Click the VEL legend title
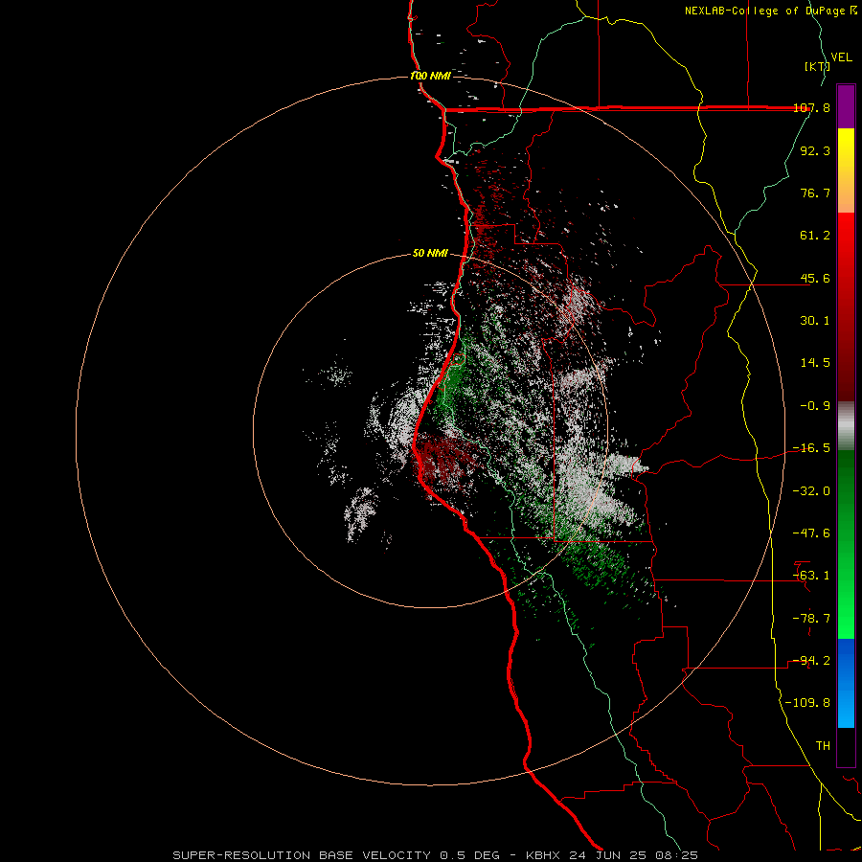Viewport: 862px width, 862px height. point(841,57)
